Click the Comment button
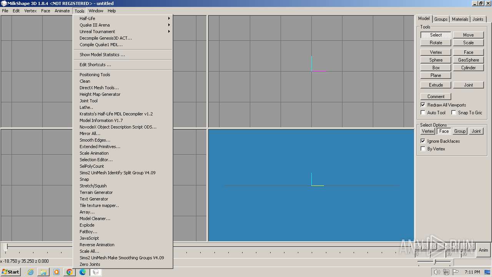 coord(436,97)
